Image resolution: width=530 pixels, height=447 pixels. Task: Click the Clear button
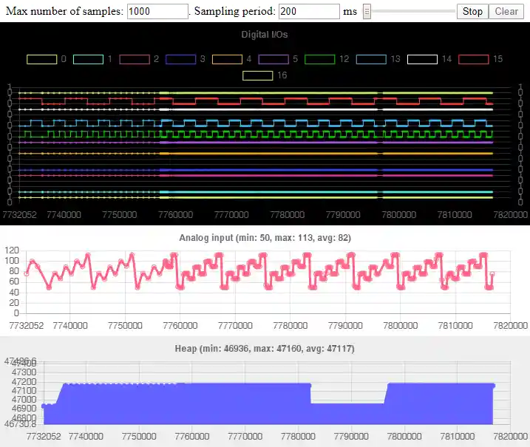pyautogui.click(x=506, y=11)
